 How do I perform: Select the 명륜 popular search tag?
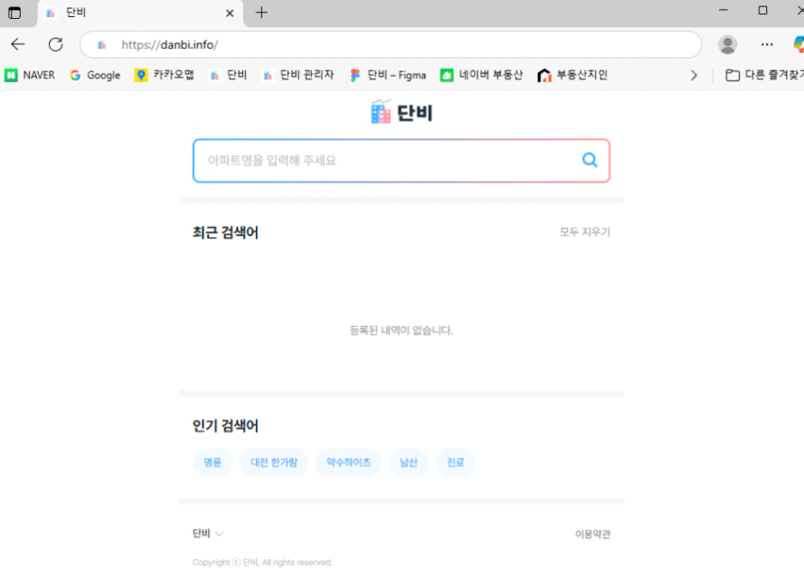213,462
